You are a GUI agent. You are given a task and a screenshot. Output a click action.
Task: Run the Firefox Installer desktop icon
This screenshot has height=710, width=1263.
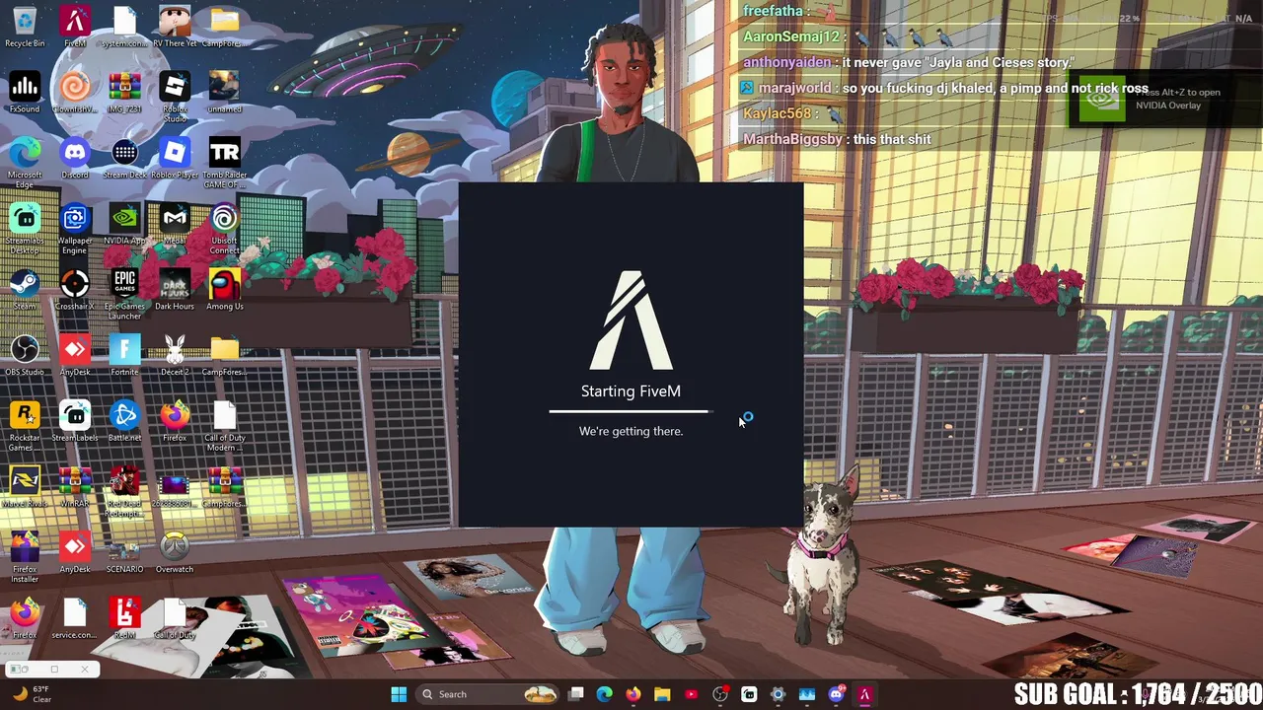pos(25,558)
